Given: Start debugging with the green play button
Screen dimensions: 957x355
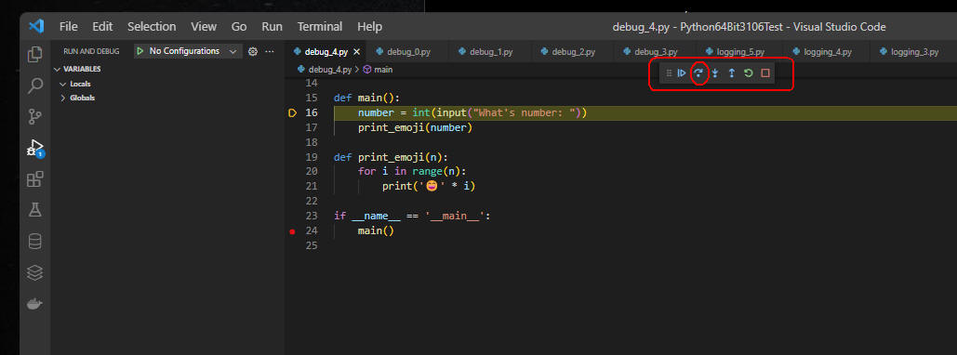Looking at the screenshot, I should [140, 51].
